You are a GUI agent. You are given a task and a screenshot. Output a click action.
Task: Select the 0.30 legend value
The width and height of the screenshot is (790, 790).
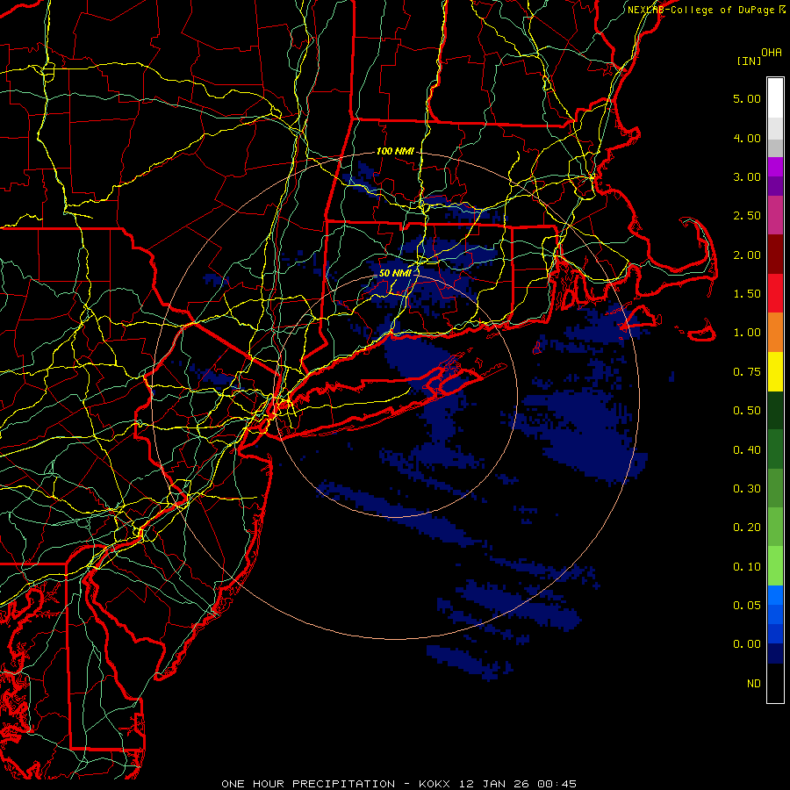(747, 489)
